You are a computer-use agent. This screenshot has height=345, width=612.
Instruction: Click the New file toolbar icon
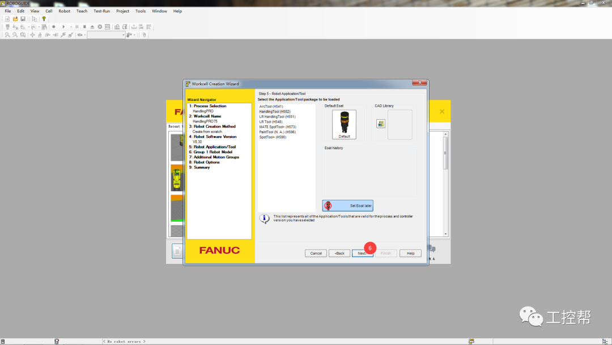(x=7, y=19)
